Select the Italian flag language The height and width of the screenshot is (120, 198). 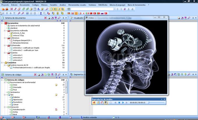pos(87,13)
